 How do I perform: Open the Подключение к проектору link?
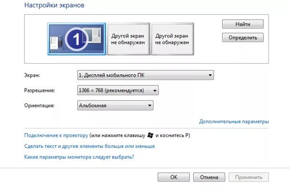56,135
